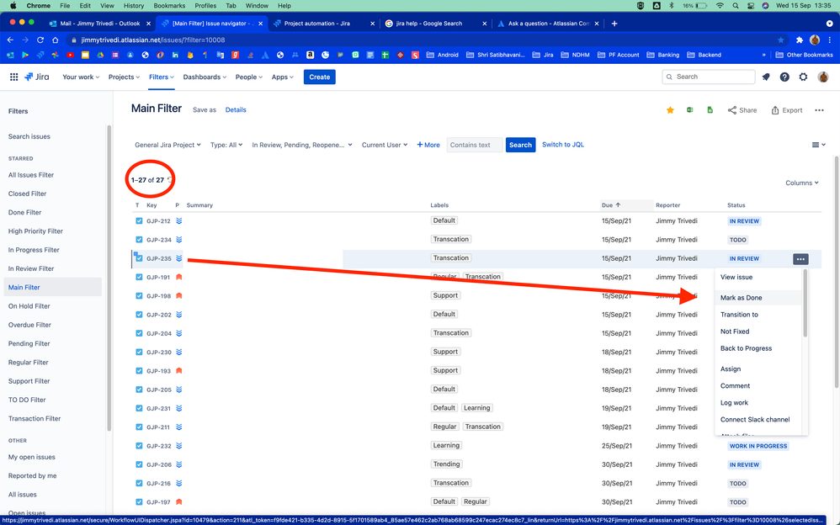This screenshot has width=840, height=525.
Task: Export filter results to Excel icon
Action: (x=690, y=109)
